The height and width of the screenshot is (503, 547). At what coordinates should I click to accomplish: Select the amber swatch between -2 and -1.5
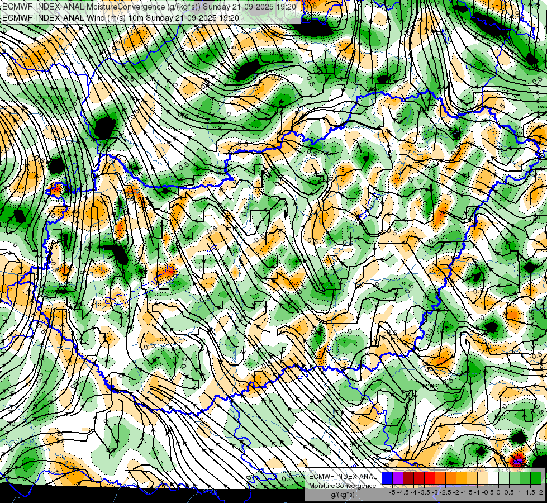[x=462, y=478]
